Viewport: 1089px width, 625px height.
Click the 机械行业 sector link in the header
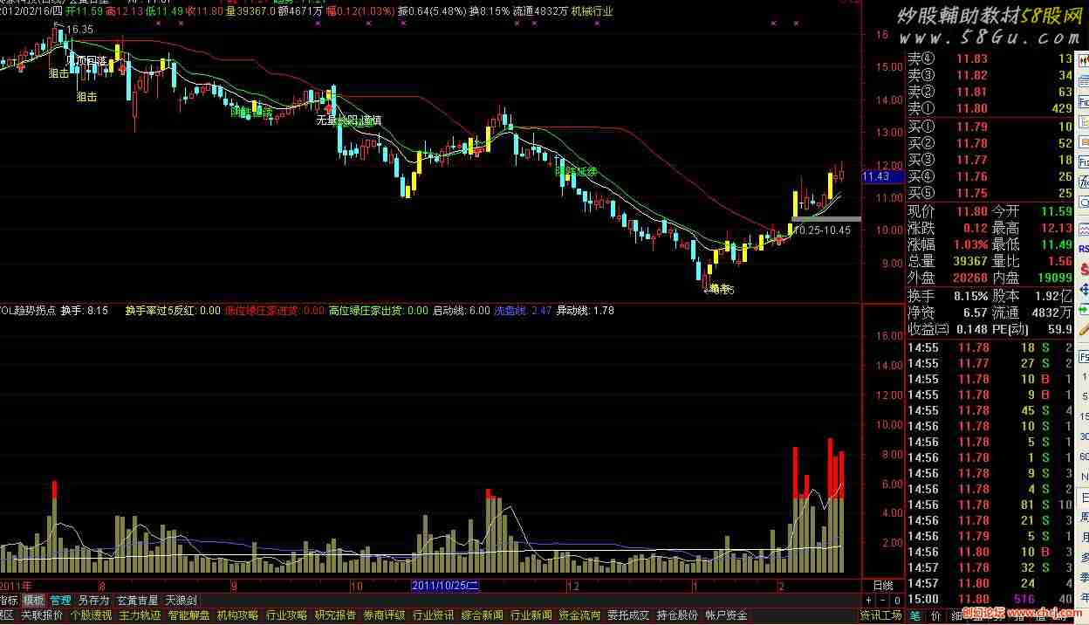[592, 12]
